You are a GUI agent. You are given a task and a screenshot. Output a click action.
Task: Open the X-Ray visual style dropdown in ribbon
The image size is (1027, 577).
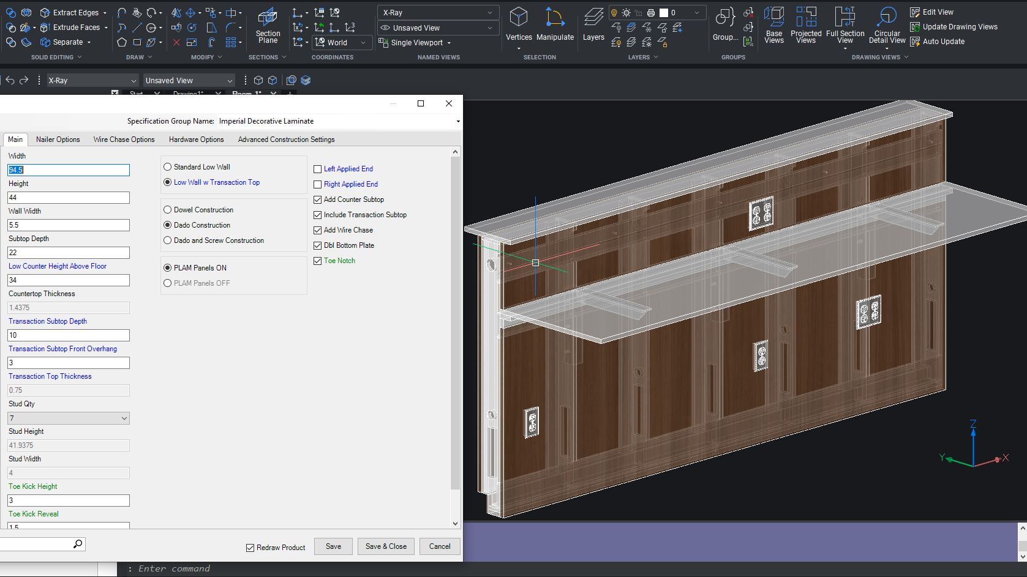[x=437, y=13]
